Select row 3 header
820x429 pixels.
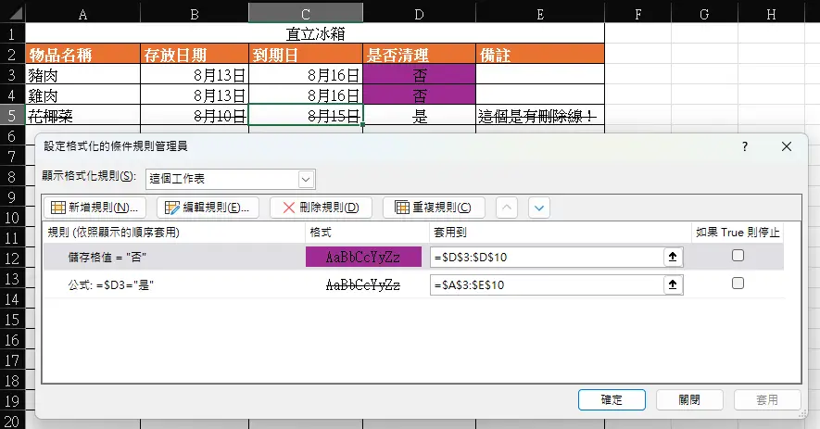[x=13, y=75]
